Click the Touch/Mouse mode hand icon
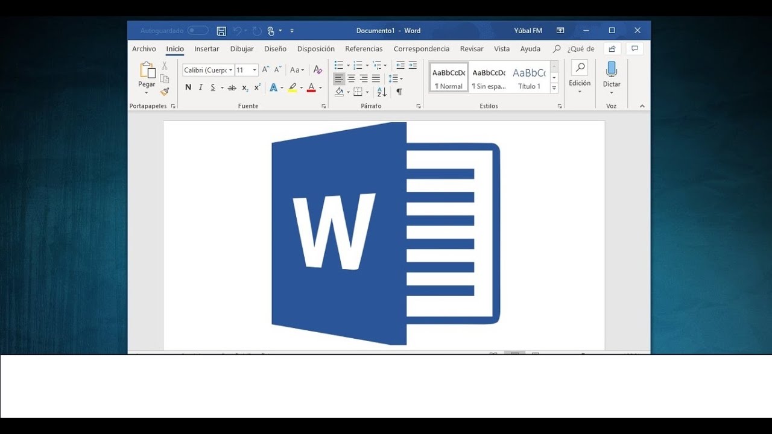This screenshot has height=434, width=772. (271, 31)
